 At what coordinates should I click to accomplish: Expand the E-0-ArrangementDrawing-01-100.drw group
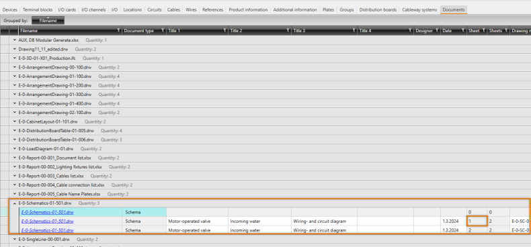tap(15, 76)
